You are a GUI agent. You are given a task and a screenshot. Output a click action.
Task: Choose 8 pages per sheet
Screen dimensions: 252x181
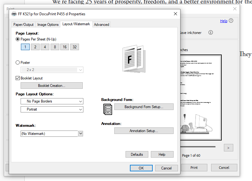click(x=55, y=47)
